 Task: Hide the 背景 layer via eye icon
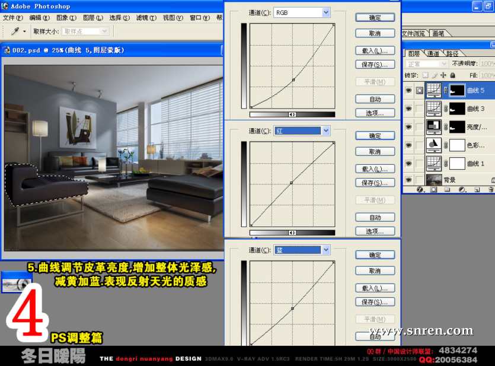(x=409, y=180)
